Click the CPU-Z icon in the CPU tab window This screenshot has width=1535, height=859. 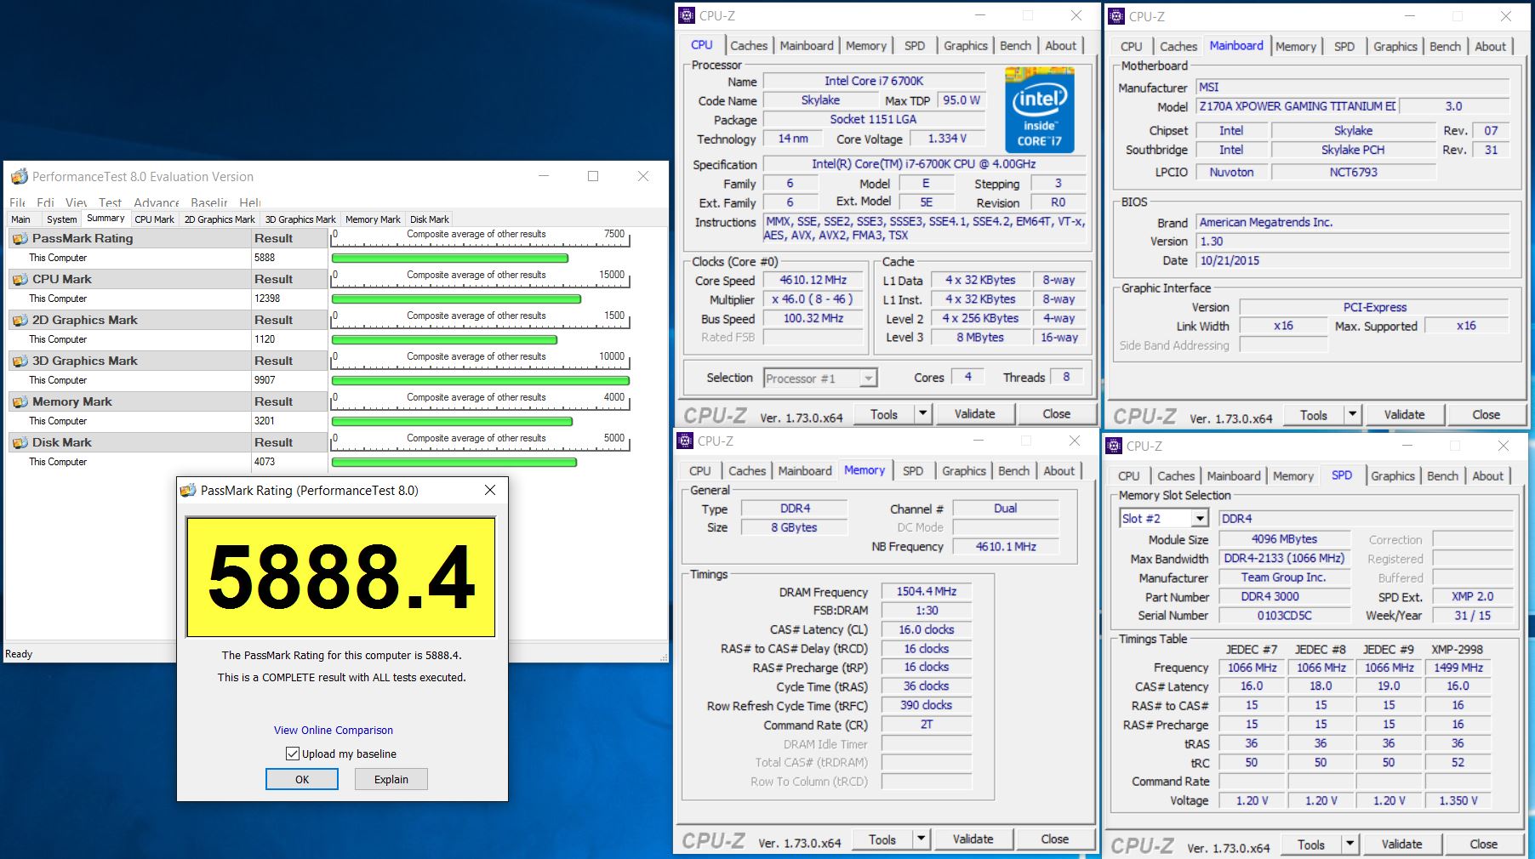(687, 15)
